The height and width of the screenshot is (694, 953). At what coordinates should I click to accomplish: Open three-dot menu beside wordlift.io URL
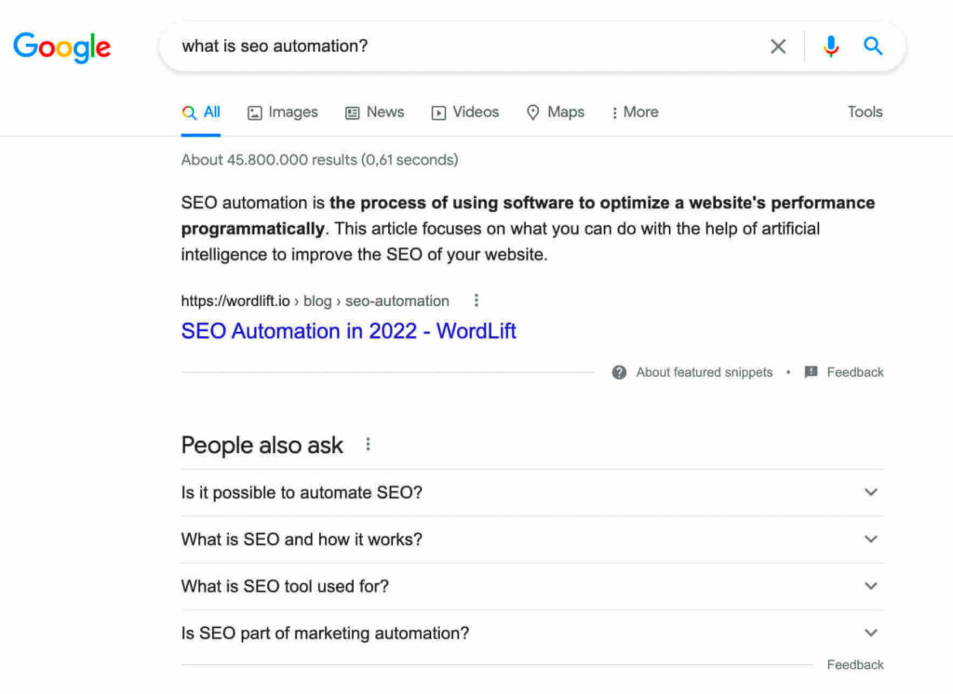476,300
